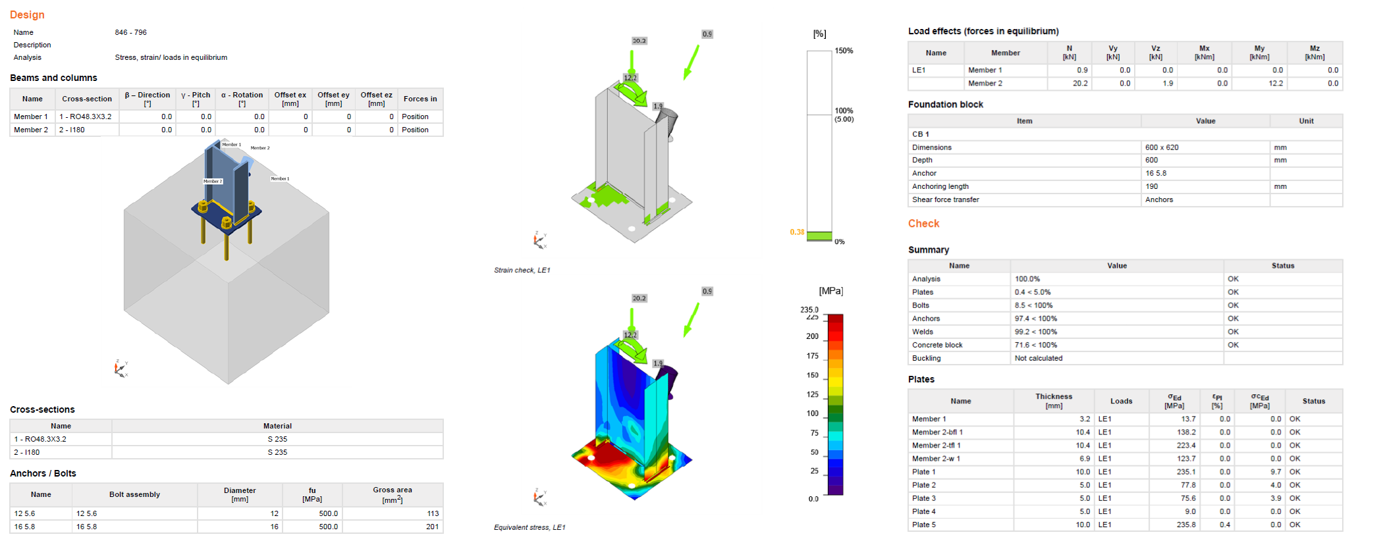The width and height of the screenshot is (1383, 545).
Task: Click the "Member 2-w 1" row name
Action: click(x=936, y=459)
